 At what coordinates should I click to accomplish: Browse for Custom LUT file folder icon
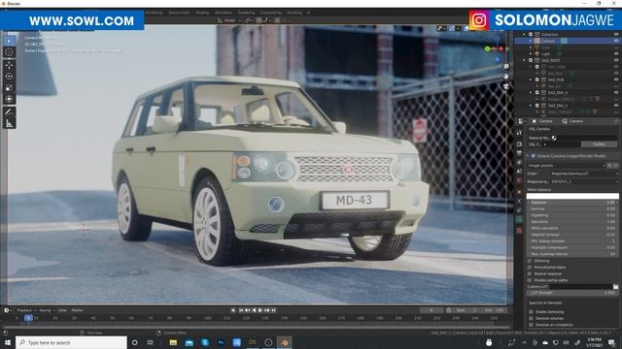coord(615,287)
